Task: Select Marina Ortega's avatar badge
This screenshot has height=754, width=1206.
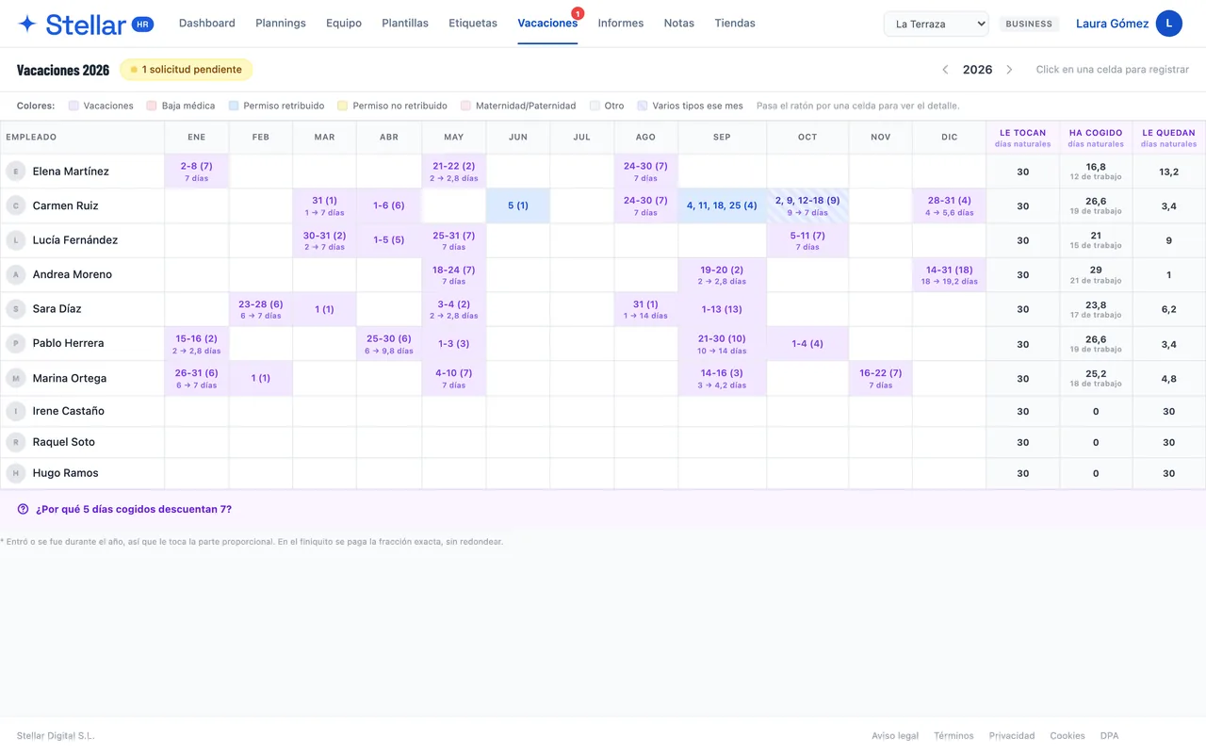Action: 15,378
